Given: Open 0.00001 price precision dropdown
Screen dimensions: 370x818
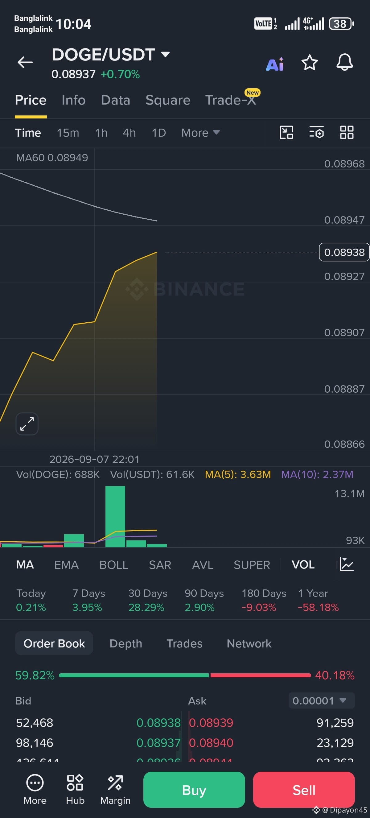Looking at the screenshot, I should tap(322, 700).
